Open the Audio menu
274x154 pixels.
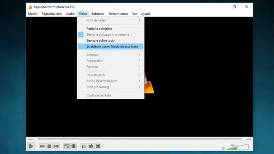(70, 13)
